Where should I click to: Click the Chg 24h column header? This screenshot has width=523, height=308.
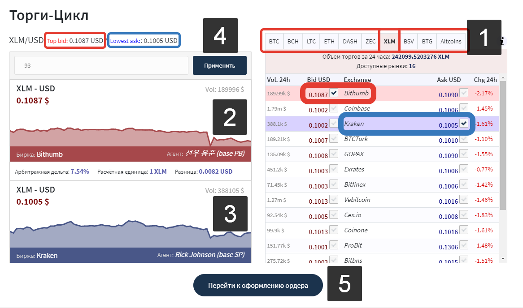coord(485,80)
